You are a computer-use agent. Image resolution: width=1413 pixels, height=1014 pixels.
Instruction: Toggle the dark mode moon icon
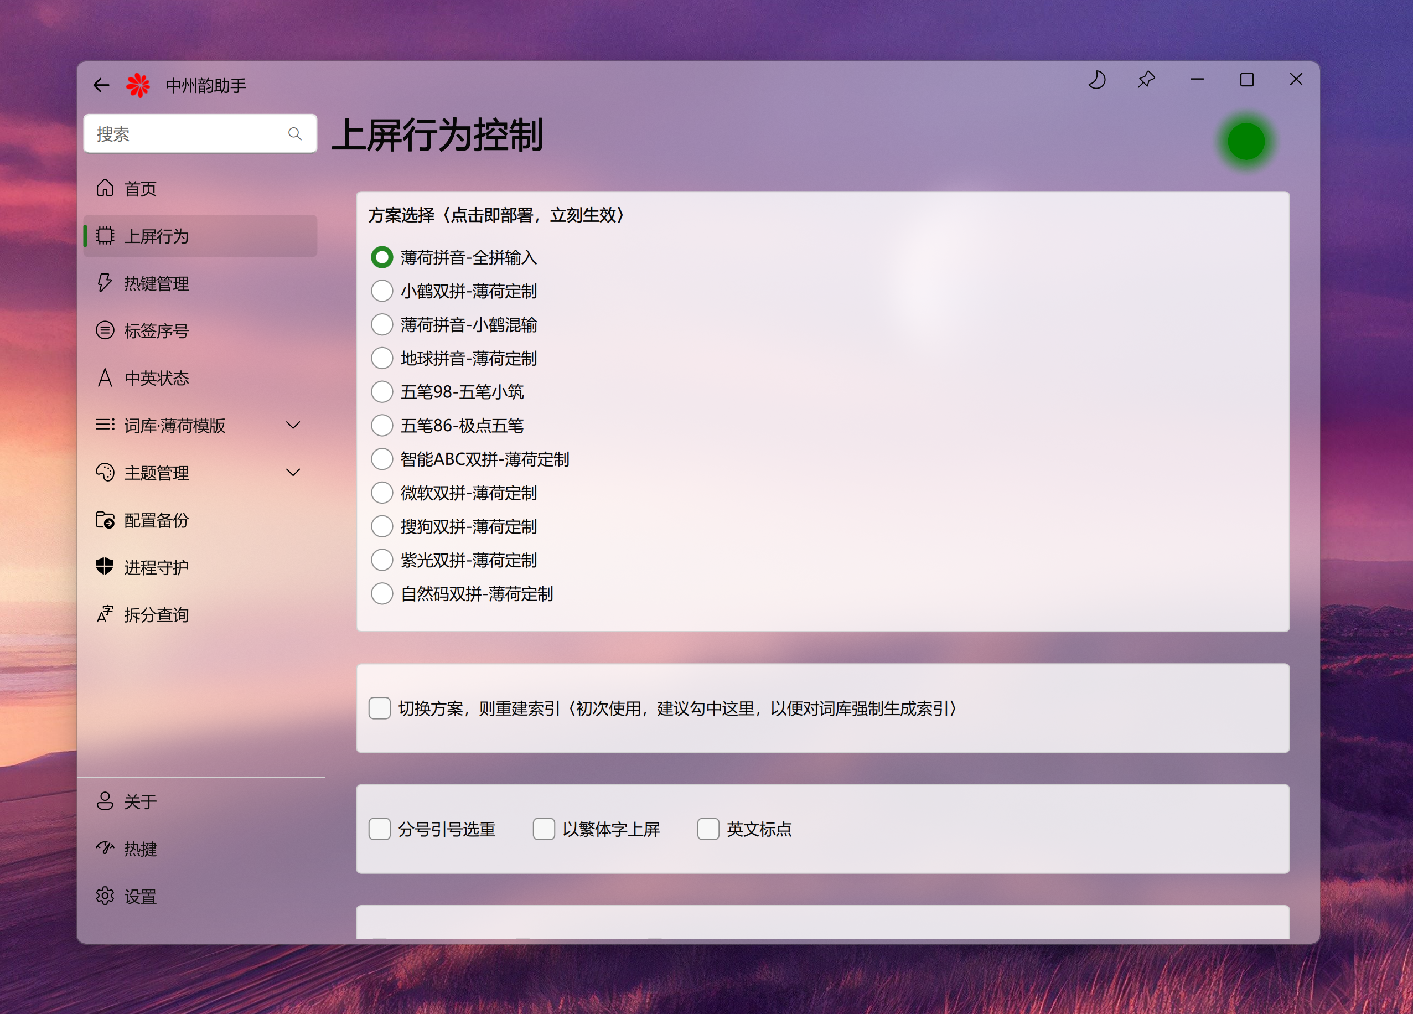(1097, 80)
